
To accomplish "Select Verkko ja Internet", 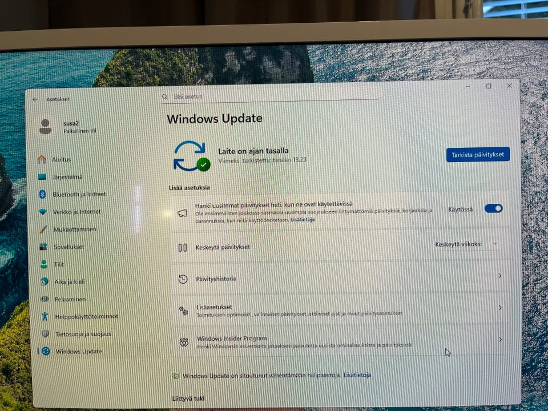I will 77,212.
